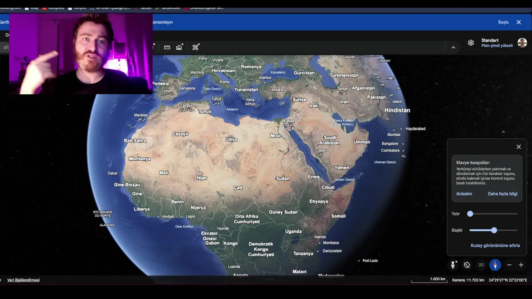Click the fly-to-location crossed target icon
The image size is (532, 299).
(467, 265)
